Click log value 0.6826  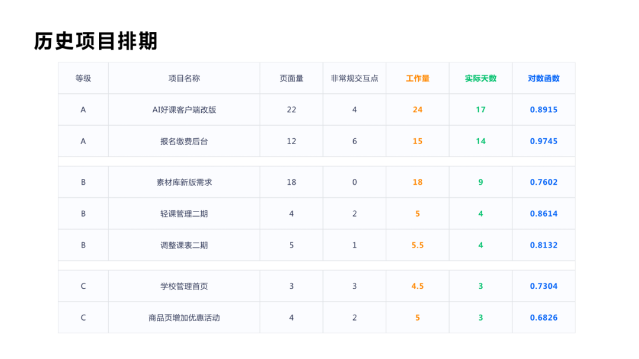click(544, 318)
